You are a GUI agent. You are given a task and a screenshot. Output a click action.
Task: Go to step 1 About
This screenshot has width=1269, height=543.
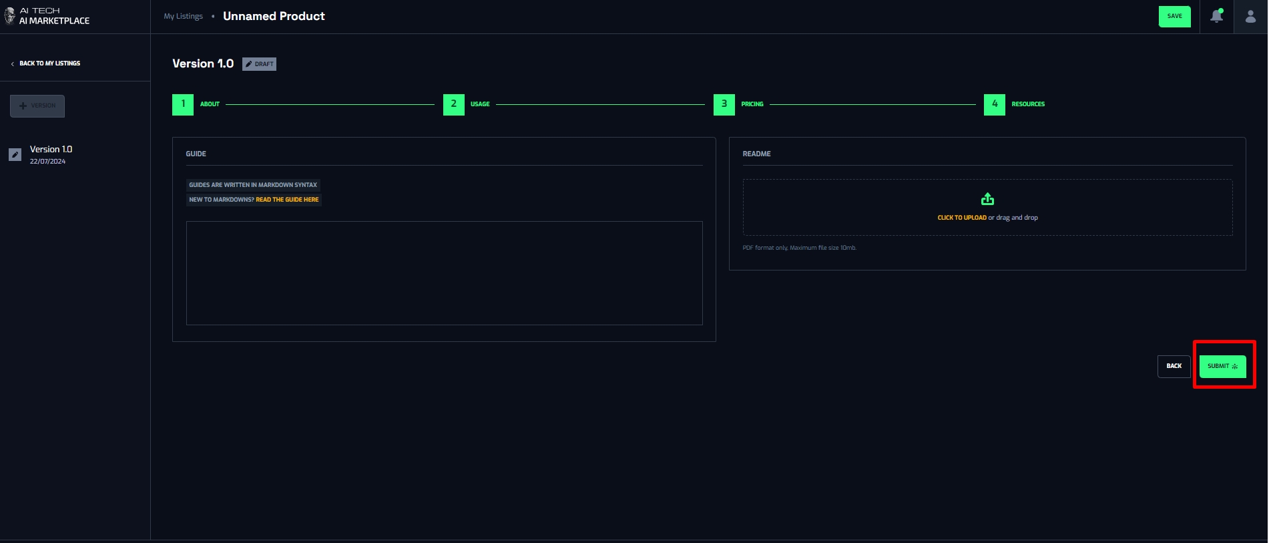[183, 104]
